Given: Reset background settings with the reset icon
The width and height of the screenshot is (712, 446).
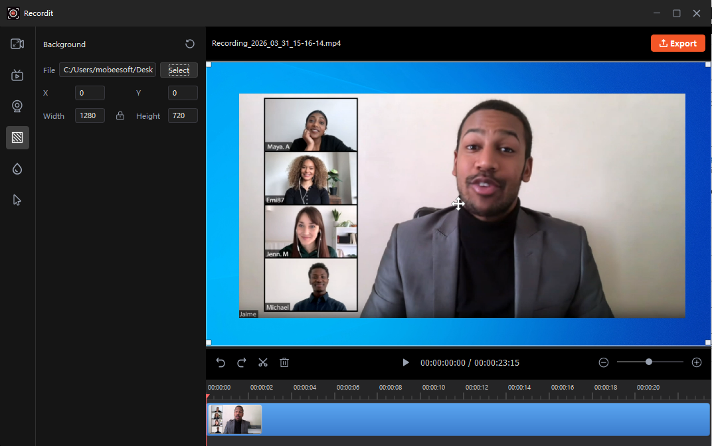Looking at the screenshot, I should tap(190, 44).
